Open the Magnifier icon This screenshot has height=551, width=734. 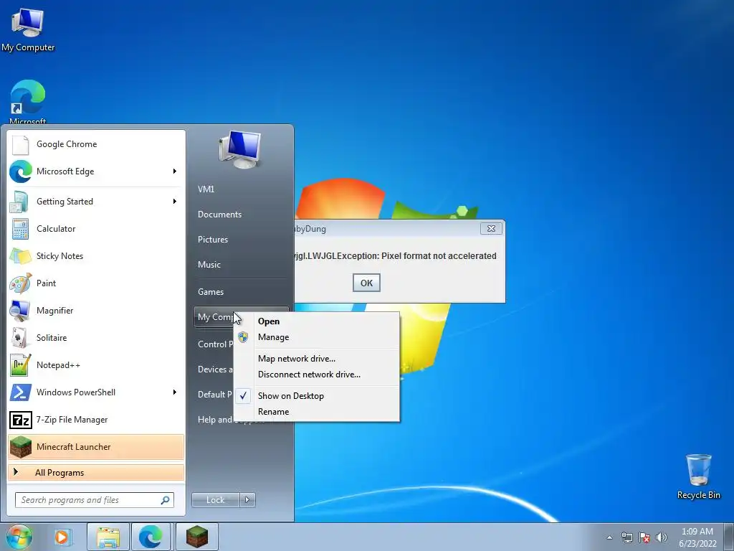[x=20, y=310]
